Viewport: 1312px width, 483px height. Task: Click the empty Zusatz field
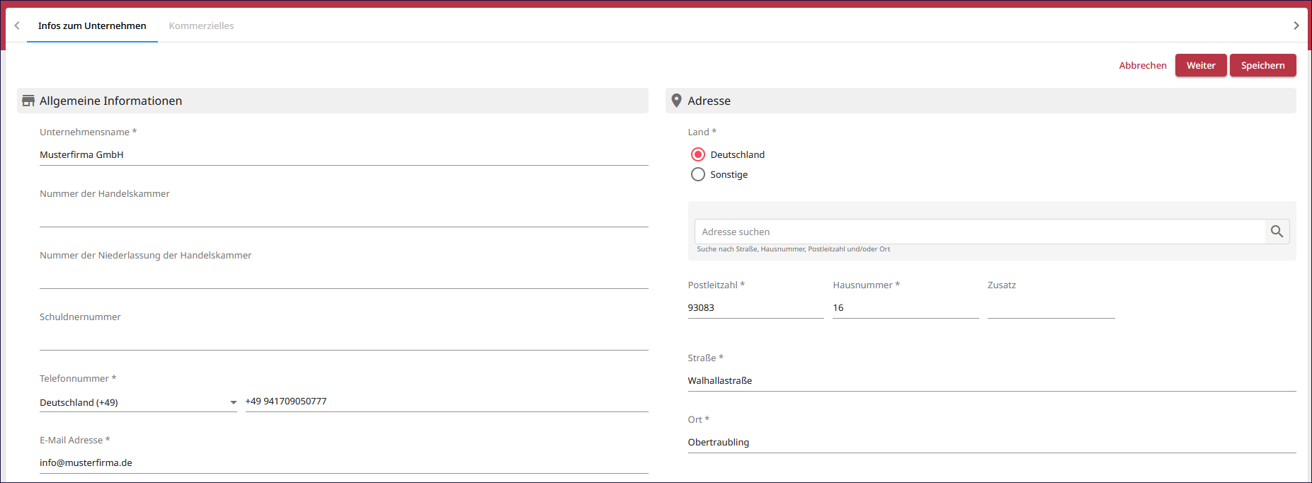[1051, 307]
